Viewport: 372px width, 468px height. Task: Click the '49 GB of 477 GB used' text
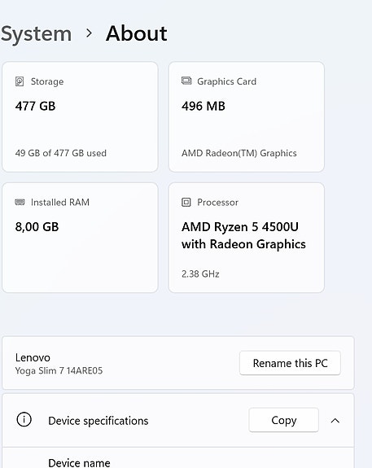tap(61, 153)
